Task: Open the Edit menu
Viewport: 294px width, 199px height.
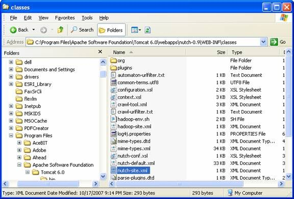Action: pyautogui.click(x=28, y=18)
